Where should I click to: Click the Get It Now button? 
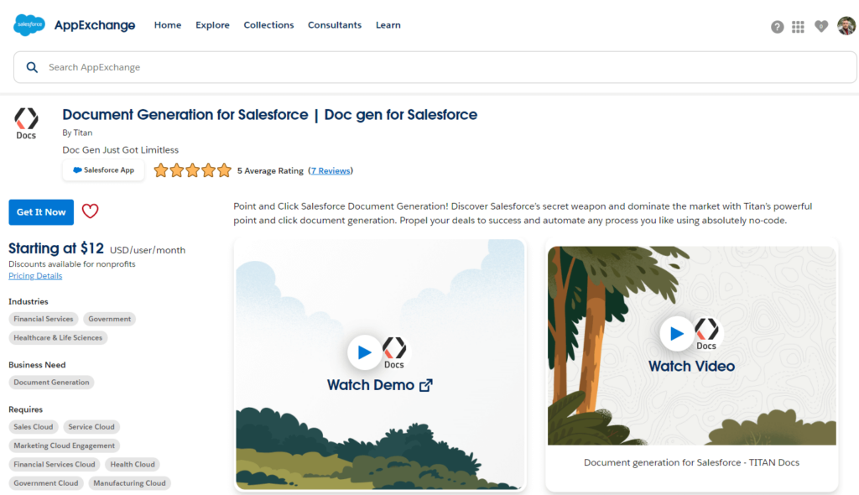41,212
